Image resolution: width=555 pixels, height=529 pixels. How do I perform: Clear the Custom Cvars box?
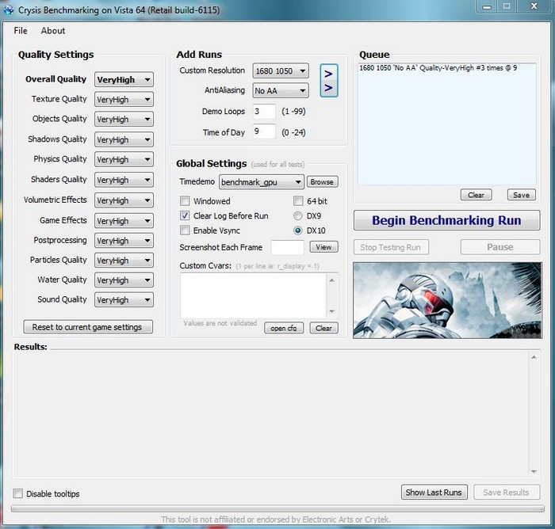tap(323, 328)
